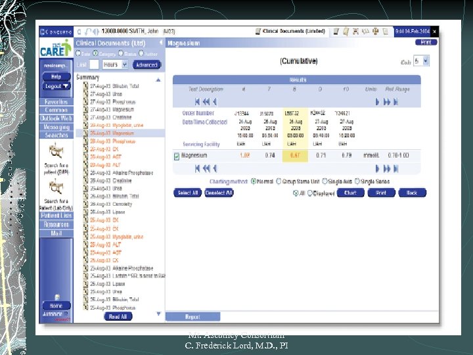Open the Mail sidebar item

tap(56, 233)
